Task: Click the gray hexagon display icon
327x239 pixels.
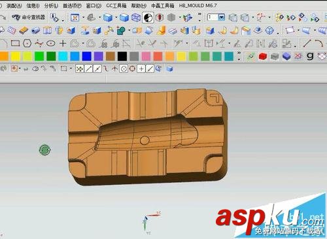Action: (171, 18)
